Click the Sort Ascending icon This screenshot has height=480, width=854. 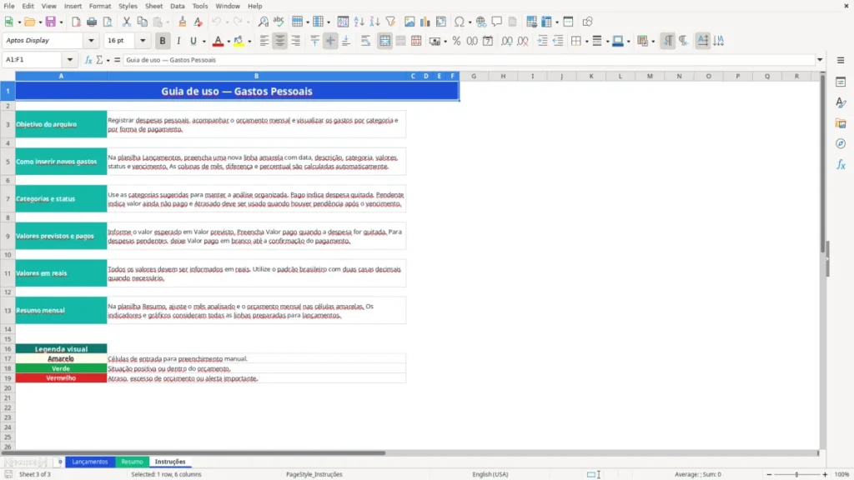point(359,22)
